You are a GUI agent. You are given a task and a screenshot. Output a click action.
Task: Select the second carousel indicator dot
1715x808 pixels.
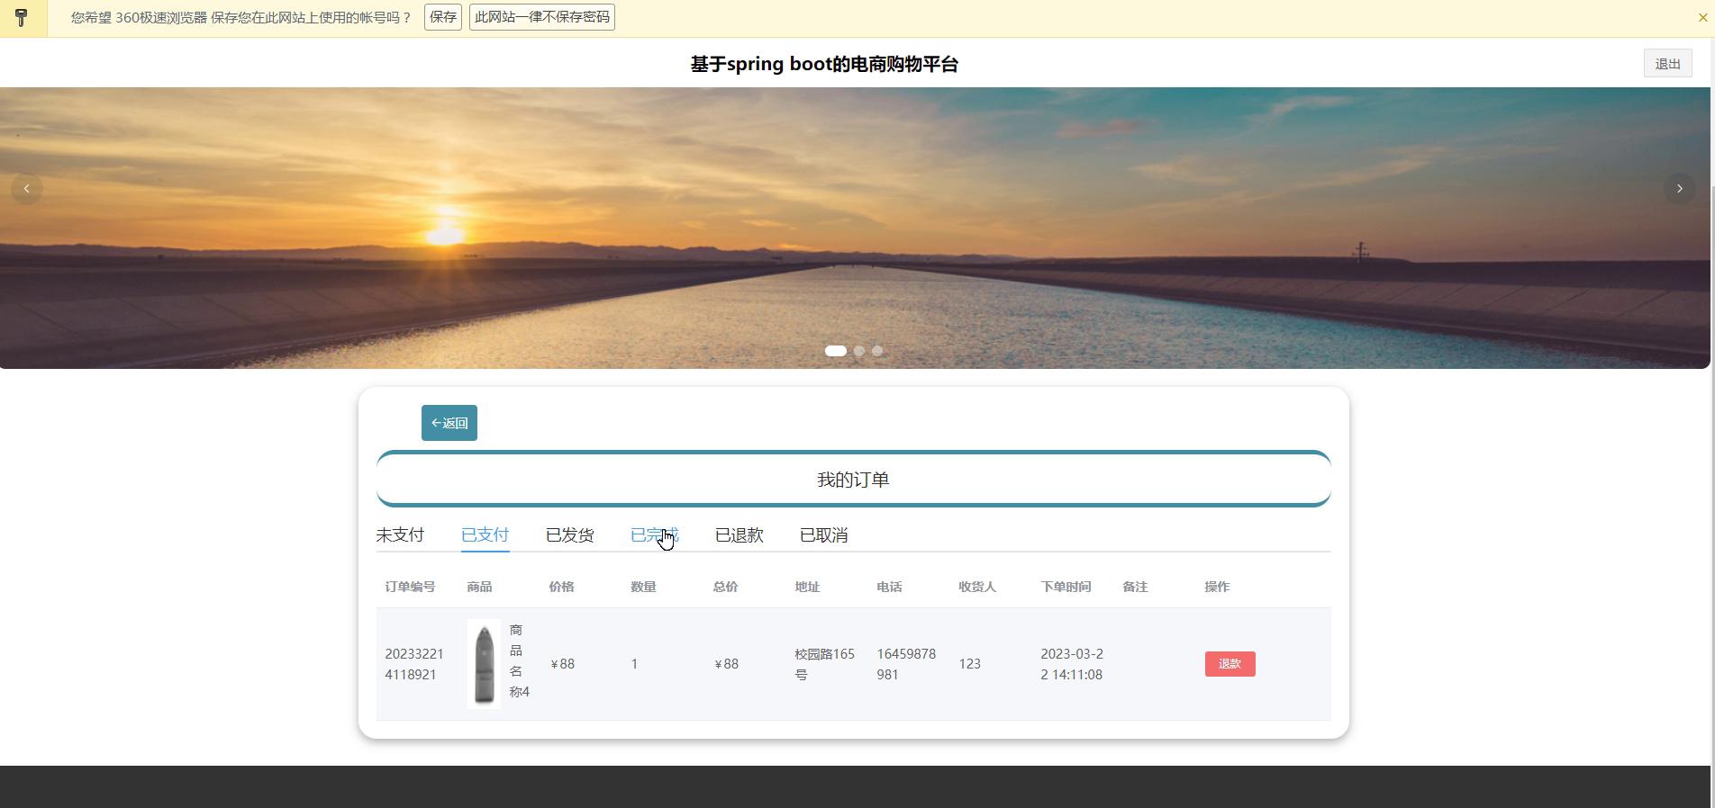click(x=859, y=351)
